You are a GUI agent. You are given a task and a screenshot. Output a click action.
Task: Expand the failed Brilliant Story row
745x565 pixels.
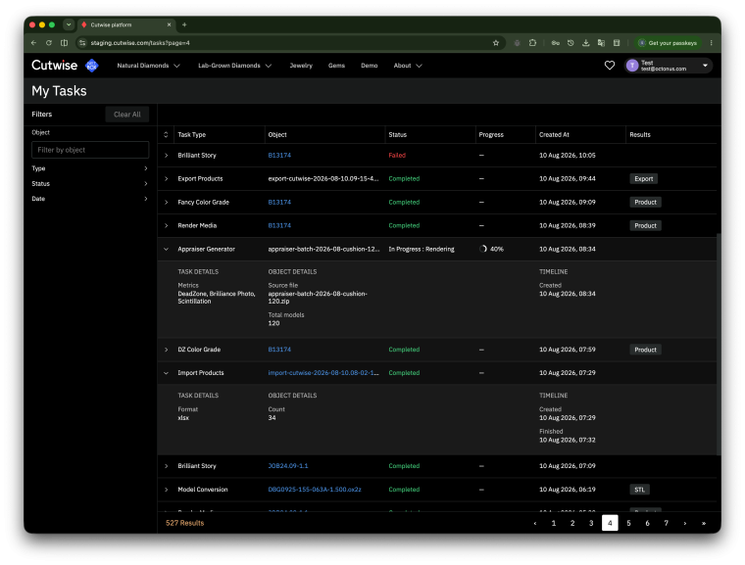tap(166, 156)
